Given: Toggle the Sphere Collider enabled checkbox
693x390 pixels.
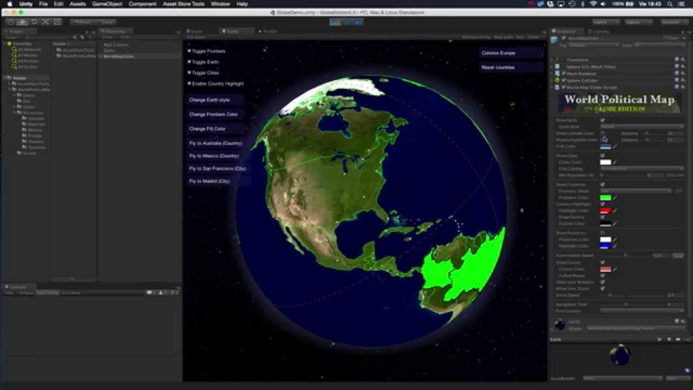Looking at the screenshot, I should 565,80.
